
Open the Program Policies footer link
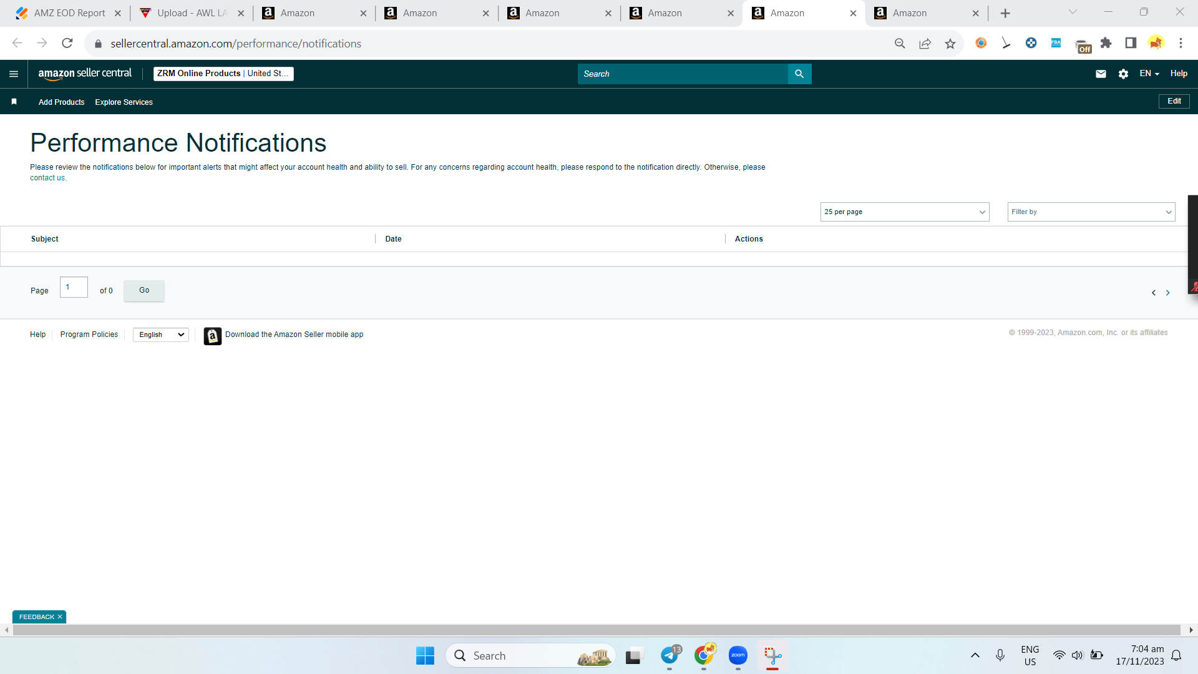coord(89,335)
